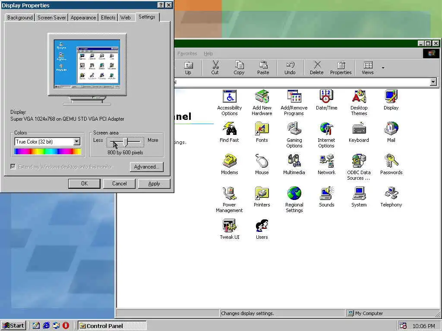Click the Control Panel taskbar button
This screenshot has height=331, width=442.
[112, 326]
